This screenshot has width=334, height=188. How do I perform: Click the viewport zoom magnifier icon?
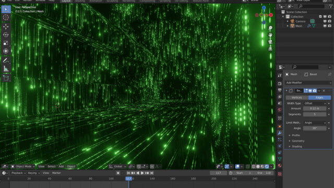(270, 28)
